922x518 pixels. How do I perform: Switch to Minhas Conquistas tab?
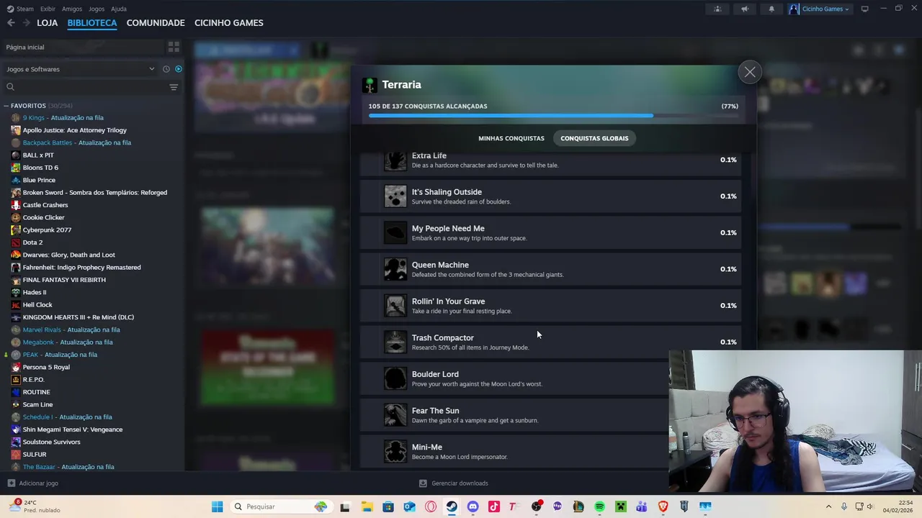click(x=511, y=138)
